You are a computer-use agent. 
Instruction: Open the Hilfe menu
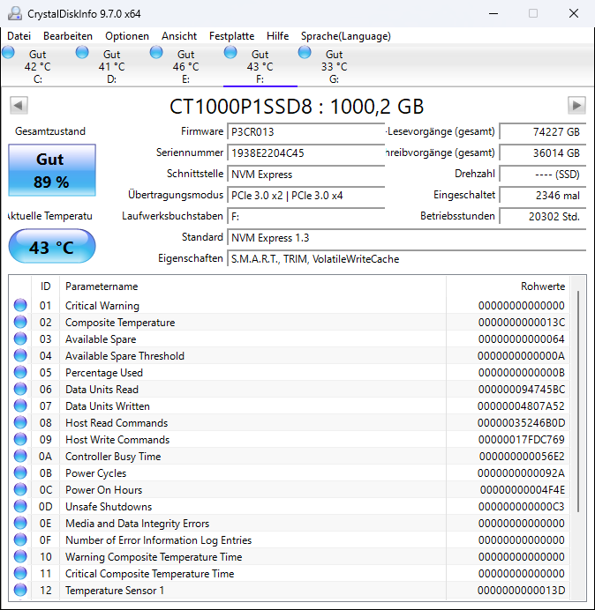point(277,36)
